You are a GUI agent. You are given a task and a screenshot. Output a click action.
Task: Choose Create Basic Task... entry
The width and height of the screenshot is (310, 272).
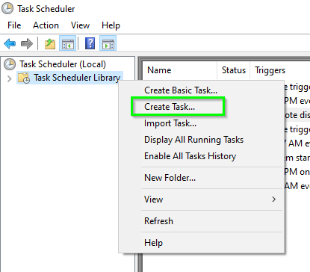tap(181, 90)
